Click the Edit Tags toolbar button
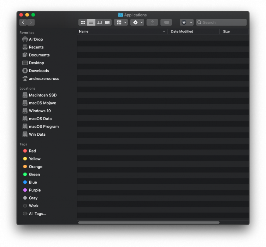 coord(166,22)
